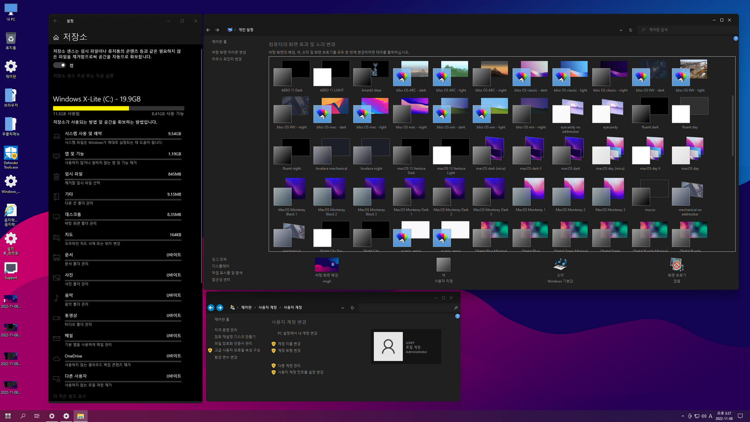Open the 내 PC desktop icon

point(11,12)
